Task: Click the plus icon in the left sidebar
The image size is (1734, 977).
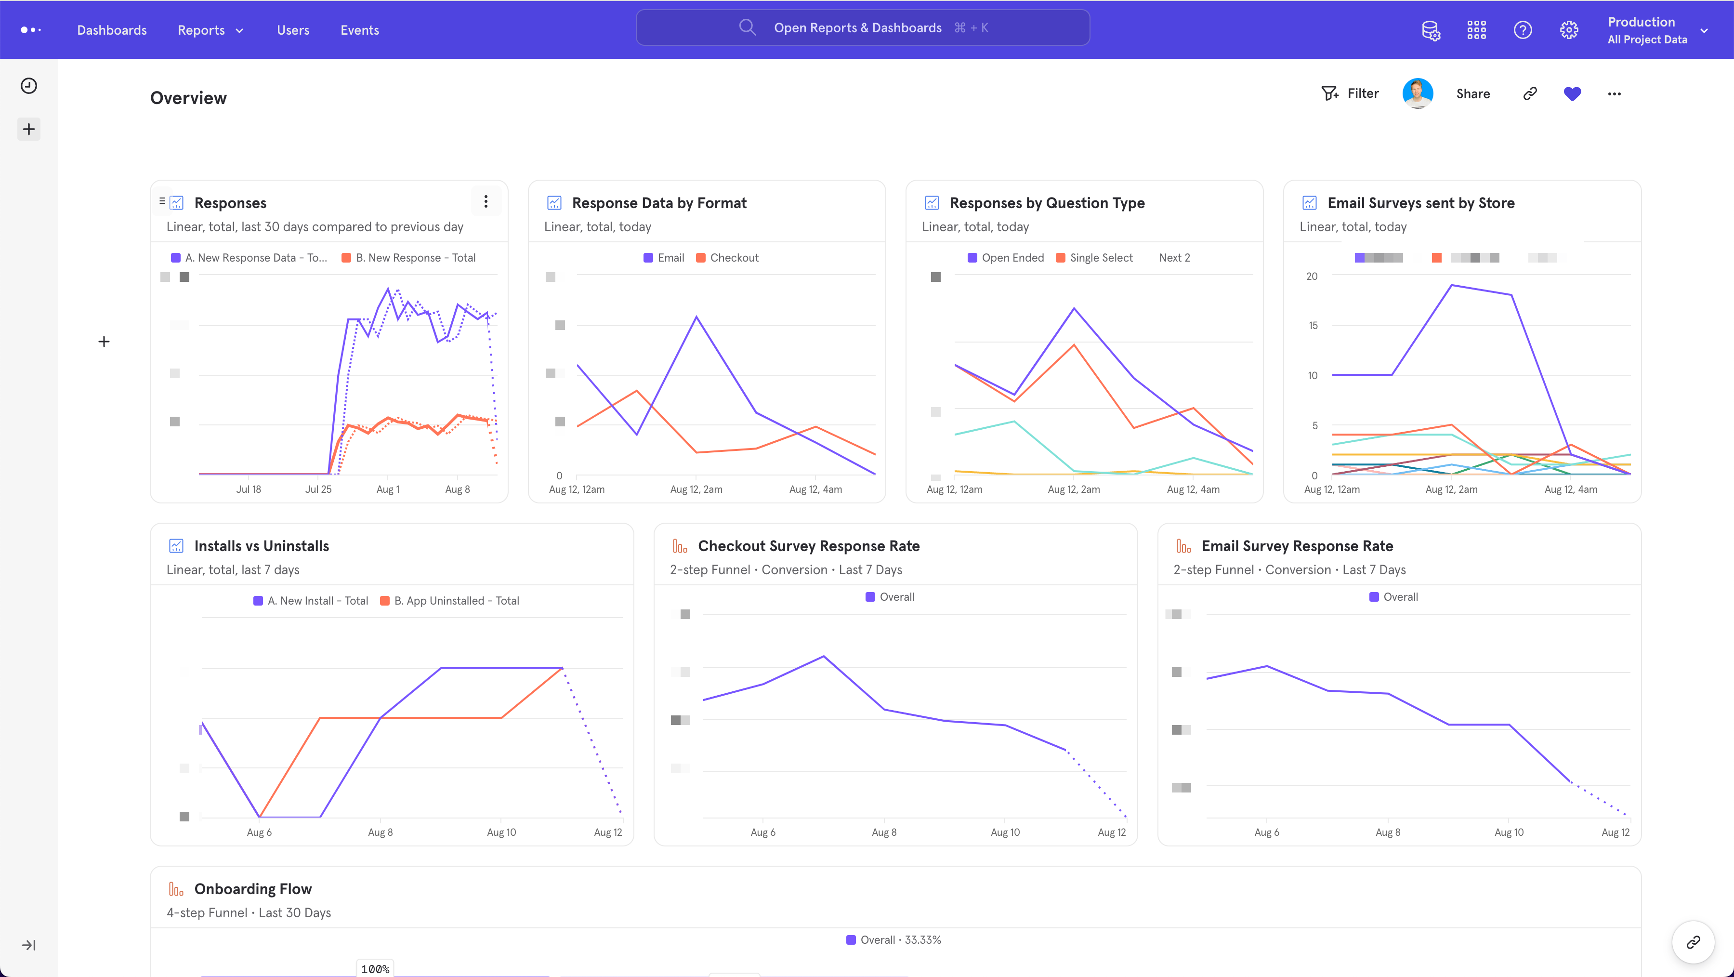Action: pyautogui.click(x=28, y=129)
